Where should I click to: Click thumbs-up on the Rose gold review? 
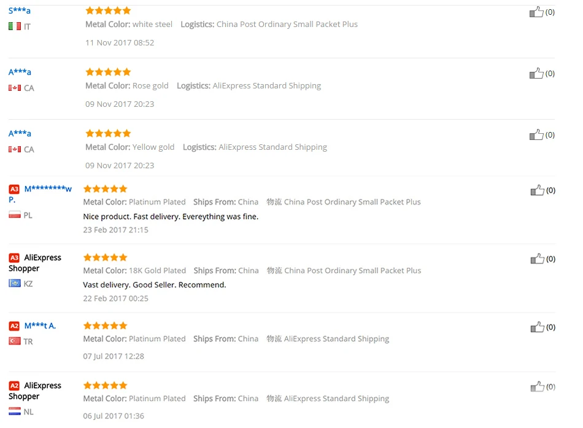(536, 73)
